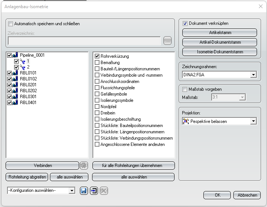Click the Abbrechen button

[x=247, y=195]
